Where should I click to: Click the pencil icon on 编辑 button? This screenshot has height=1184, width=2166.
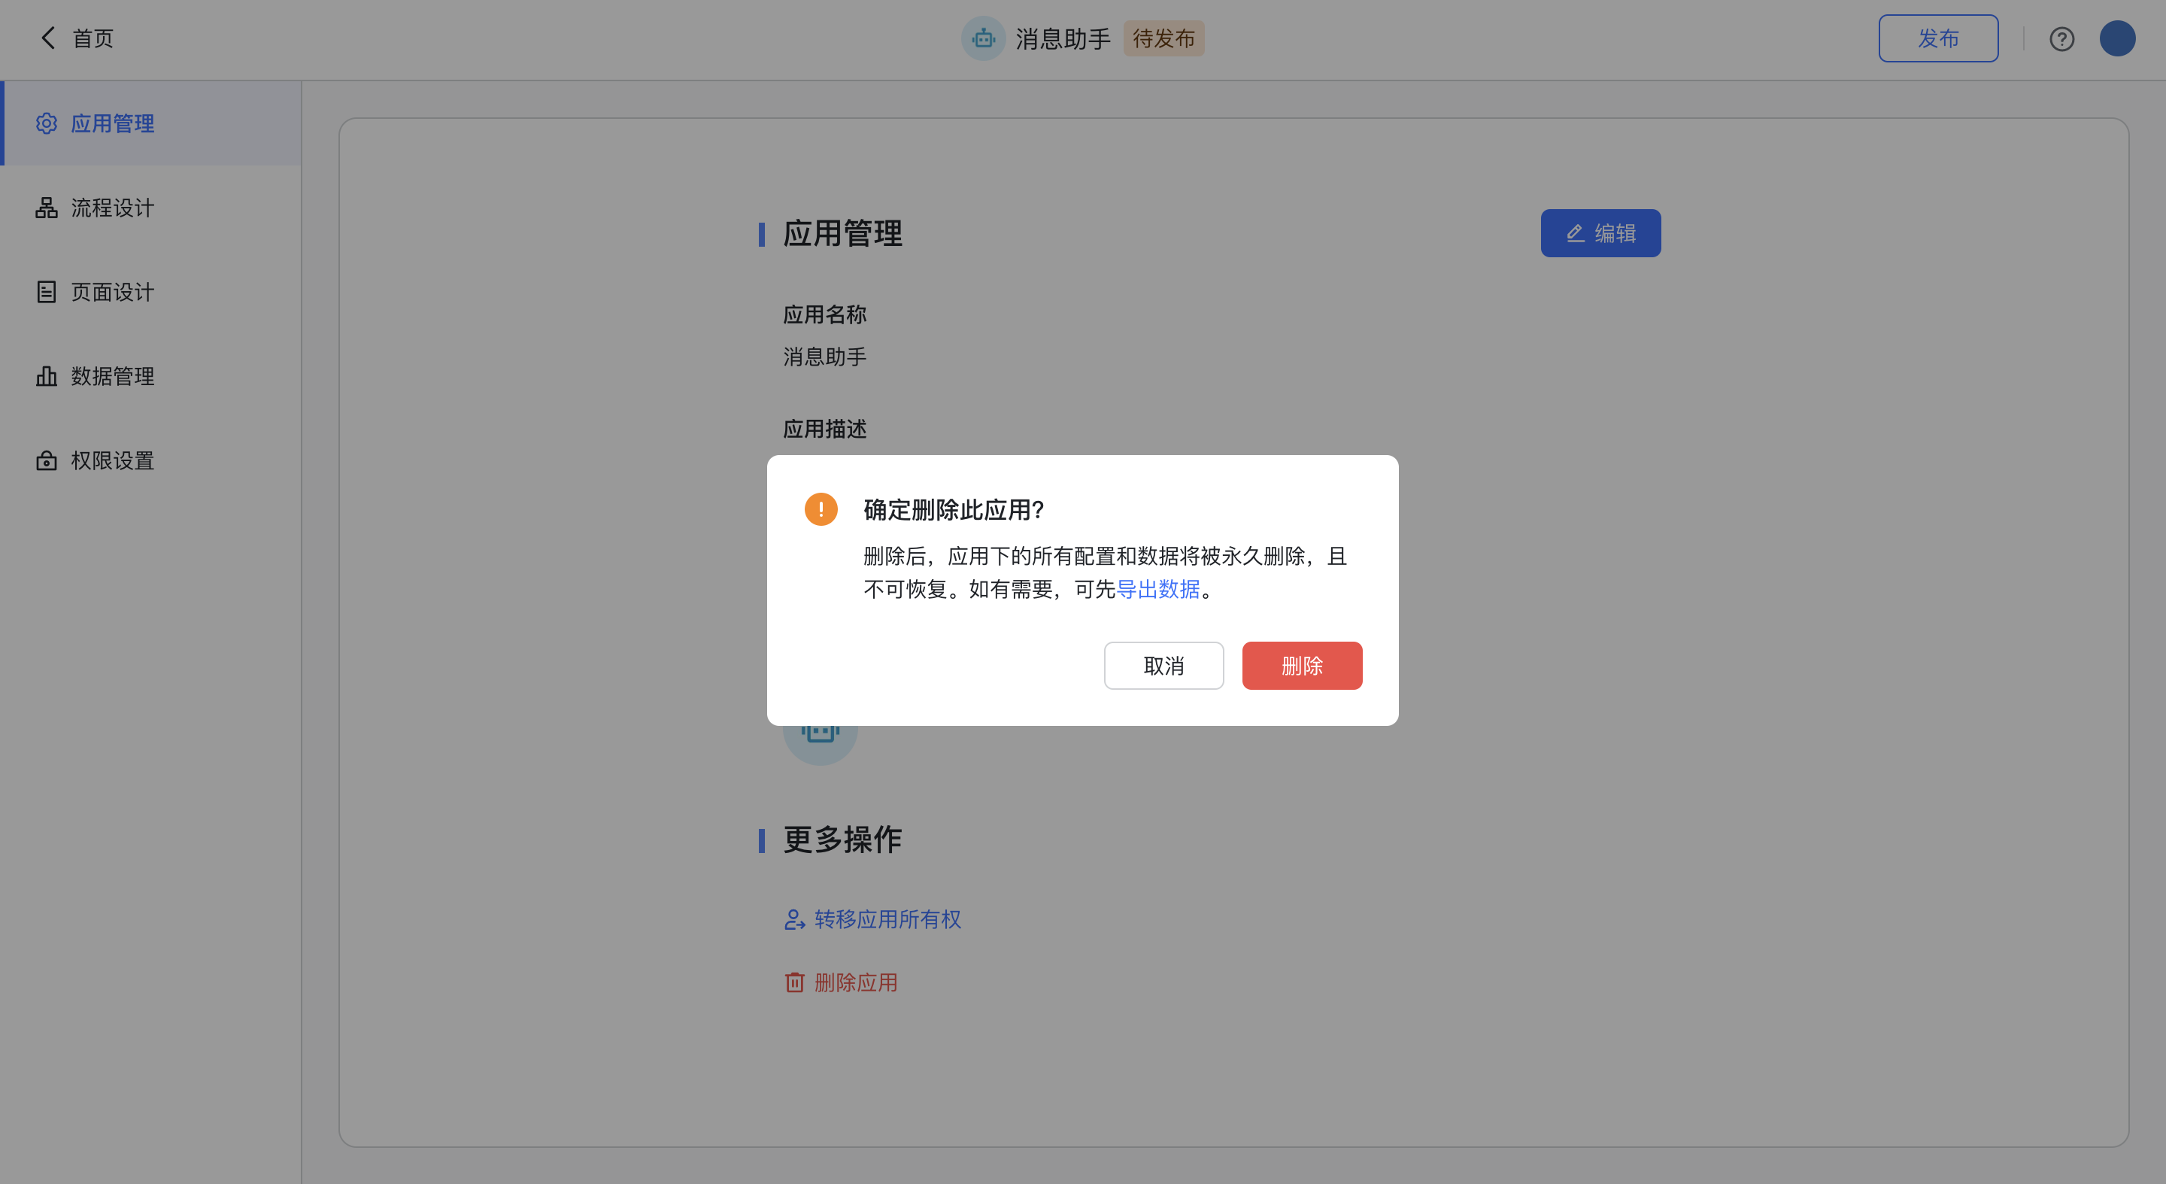[1575, 233]
